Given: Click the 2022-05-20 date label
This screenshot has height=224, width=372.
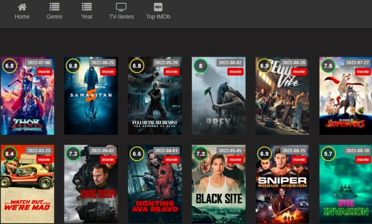Looking at the screenshot, I should point(166,62).
